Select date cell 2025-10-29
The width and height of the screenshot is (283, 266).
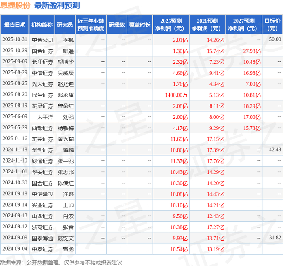pos(15,51)
